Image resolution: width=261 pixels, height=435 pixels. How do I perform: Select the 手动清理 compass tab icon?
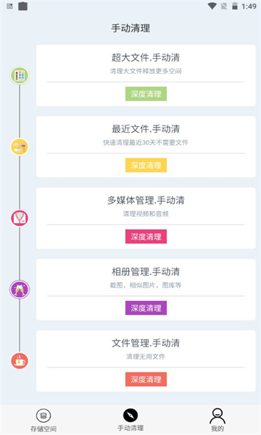tap(130, 415)
